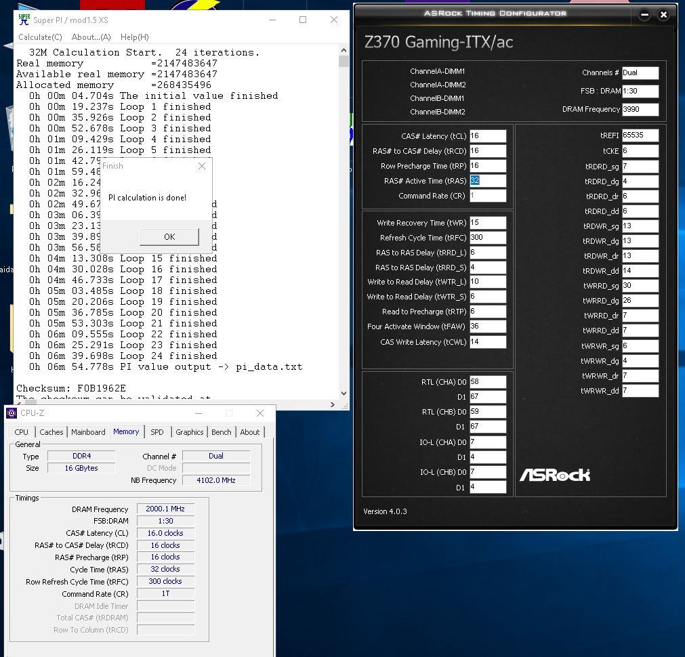Click the NB Frequency value 4102.0 MHz

[x=216, y=480]
